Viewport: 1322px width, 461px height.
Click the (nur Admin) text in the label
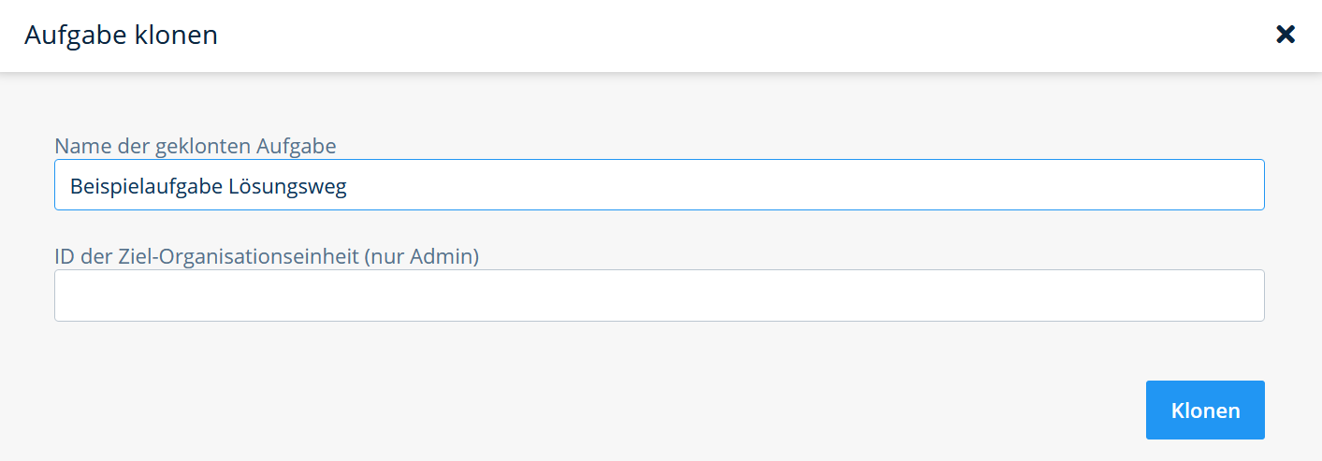[421, 255]
